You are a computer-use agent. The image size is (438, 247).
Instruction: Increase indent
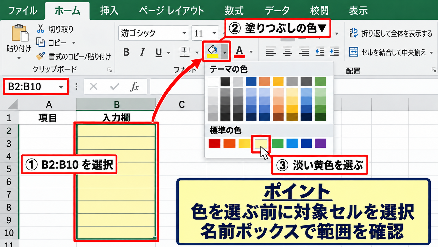click(334, 51)
